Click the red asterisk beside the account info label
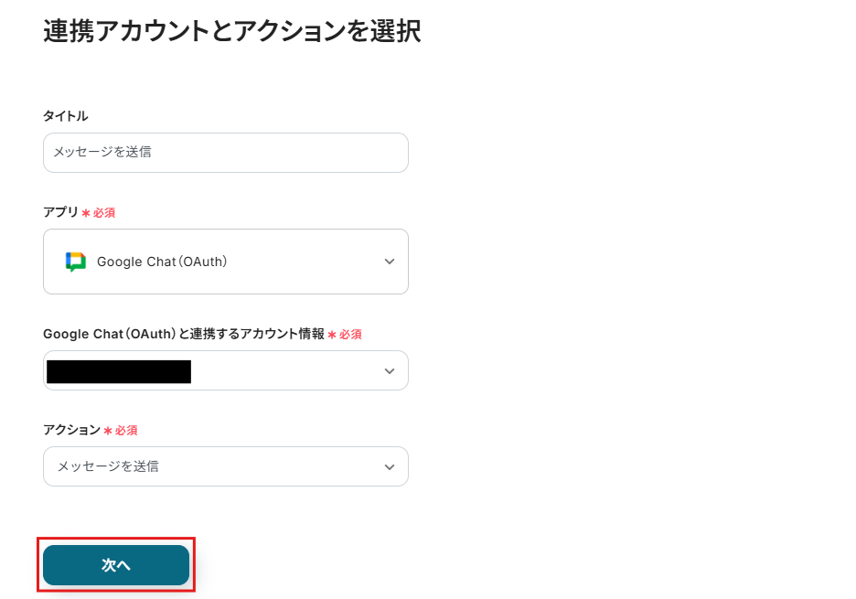This screenshot has width=856, height=599. point(332,335)
